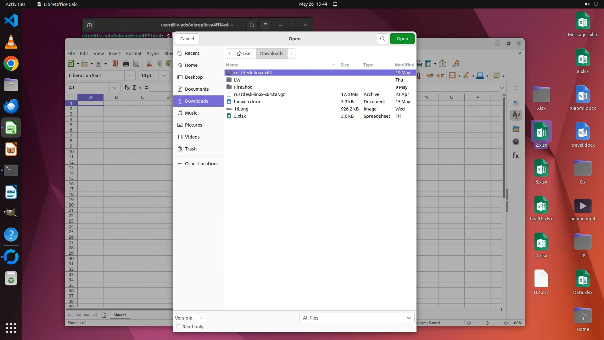Click the Cut scissors icon
The image size is (604, 340).
[149, 64]
